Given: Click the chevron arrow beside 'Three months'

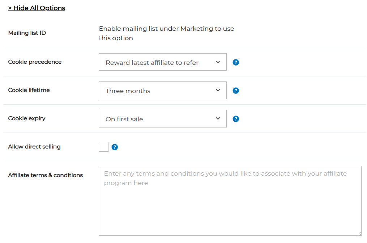Looking at the screenshot, I should tap(218, 90).
